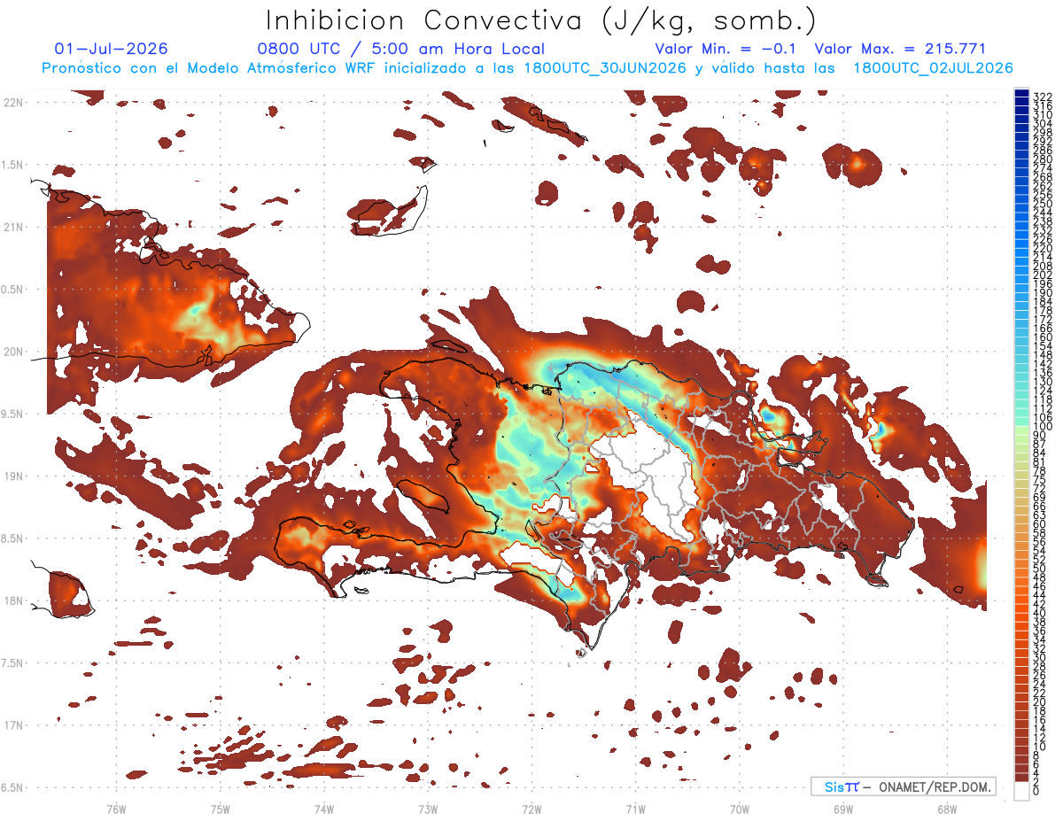Click the 'SisTT – ONAMET/REP.DOM.' credit box
Viewport: 1063px width, 821px height.
click(904, 786)
